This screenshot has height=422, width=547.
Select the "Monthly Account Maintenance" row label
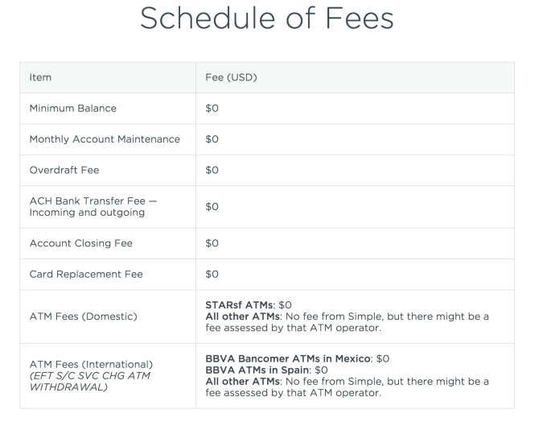click(105, 139)
